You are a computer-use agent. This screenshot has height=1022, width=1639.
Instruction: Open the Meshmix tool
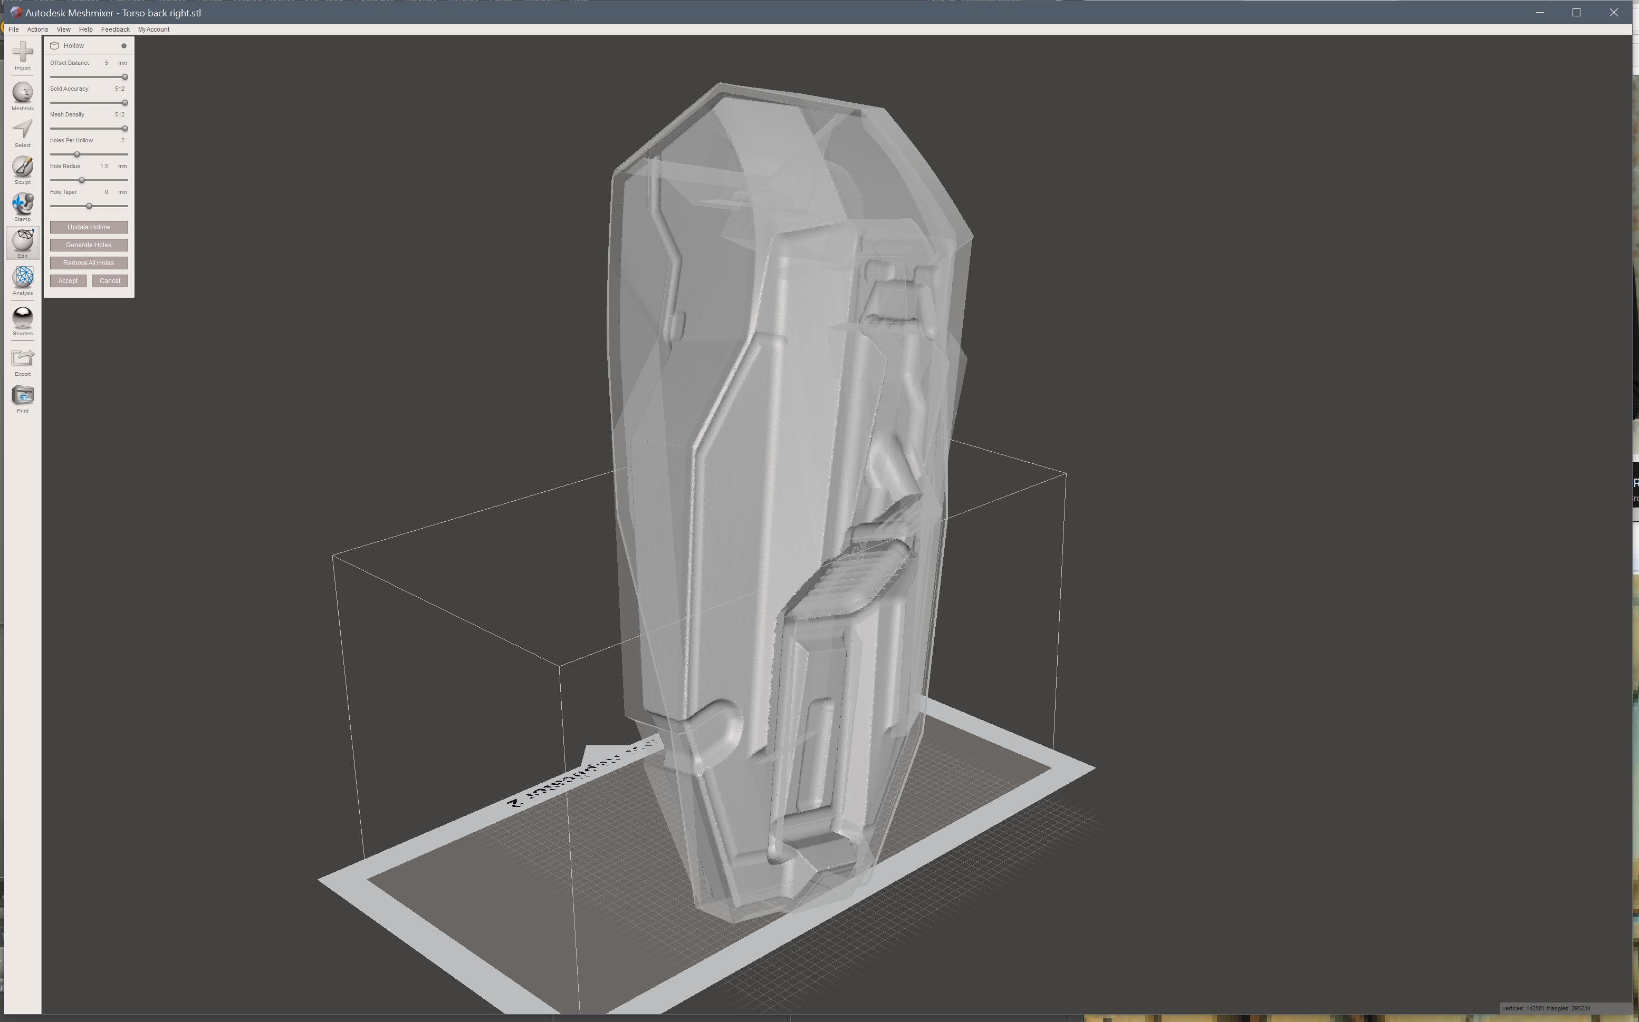tap(22, 93)
